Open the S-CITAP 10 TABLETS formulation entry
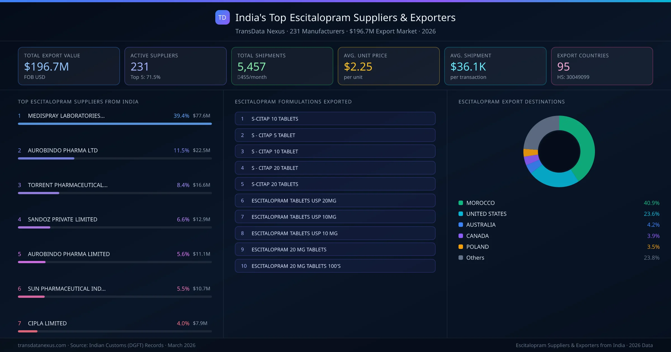This screenshot has height=352, width=671. [x=335, y=118]
